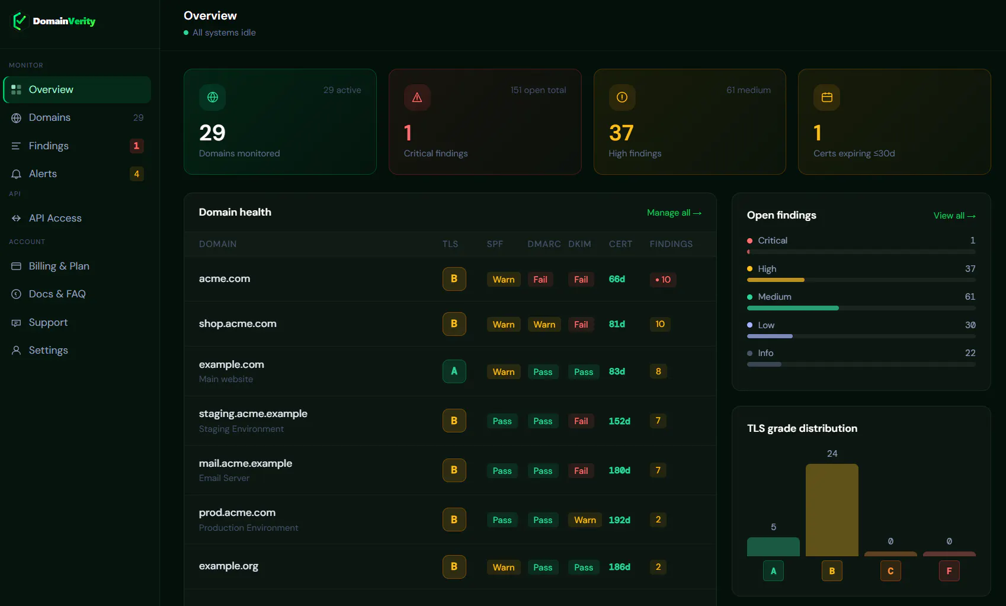
Task: Click grade B label under TLS distribution chart
Action: [832, 571]
